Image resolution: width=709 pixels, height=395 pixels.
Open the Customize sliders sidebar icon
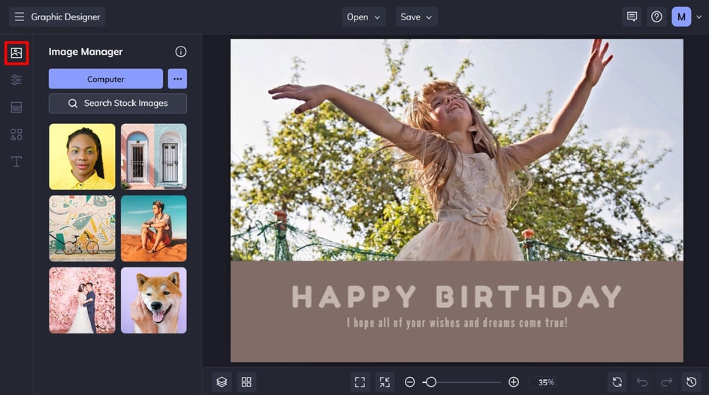click(17, 80)
